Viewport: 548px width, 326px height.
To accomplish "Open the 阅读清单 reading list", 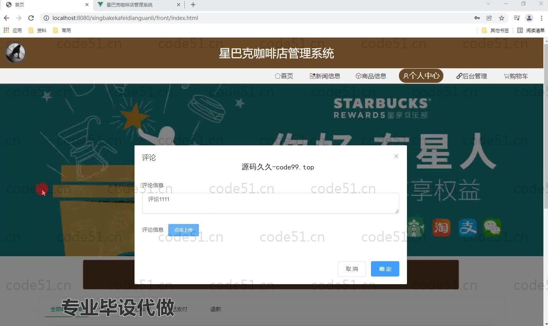I will (531, 30).
